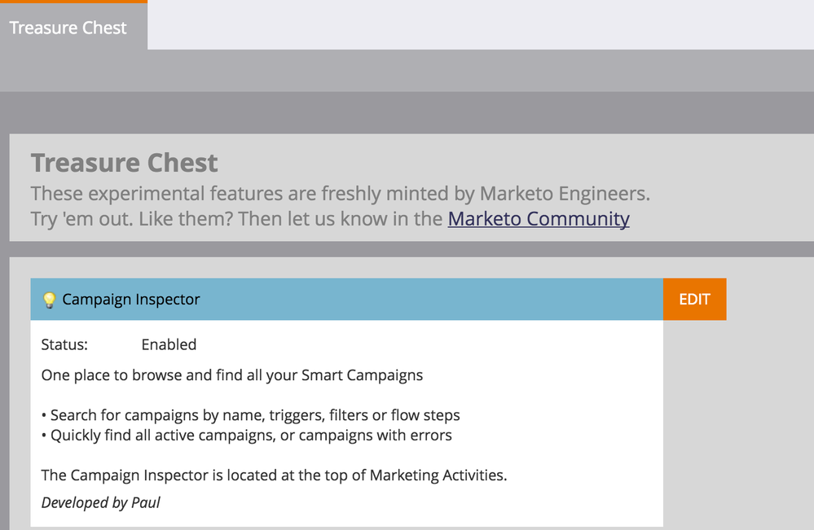
Task: Click the white Campaign Inspector card body
Action: click(x=347, y=423)
